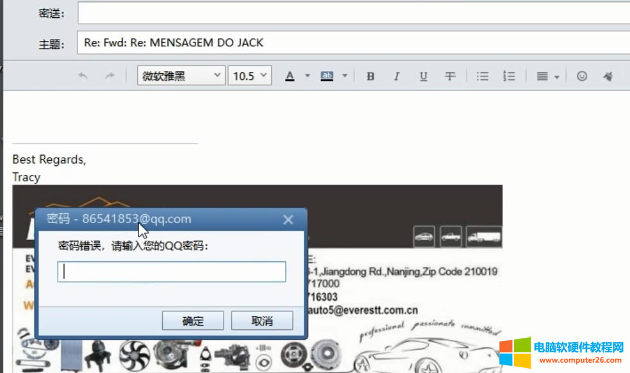630x373 pixels.
Task: Underline the selected text
Action: [423, 76]
